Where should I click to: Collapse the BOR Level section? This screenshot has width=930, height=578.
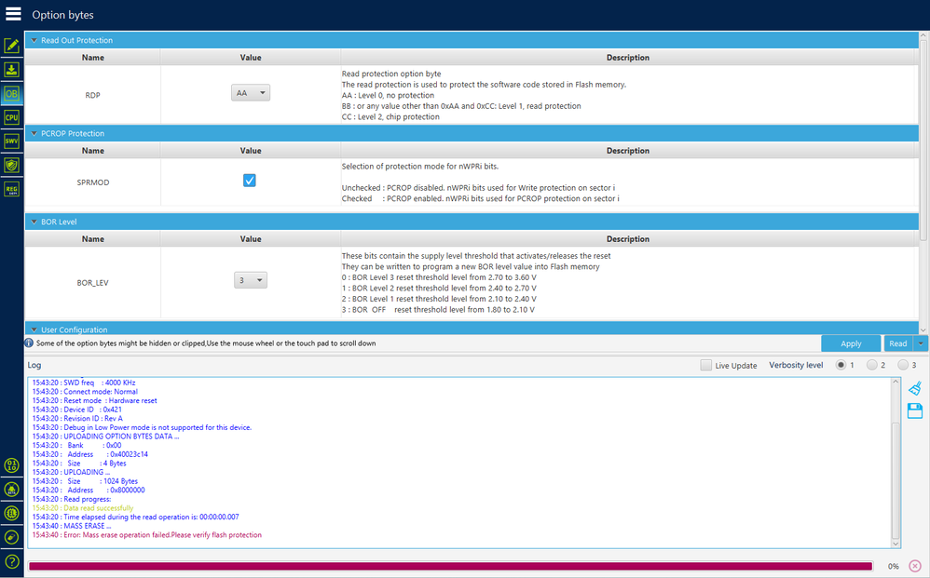34,222
